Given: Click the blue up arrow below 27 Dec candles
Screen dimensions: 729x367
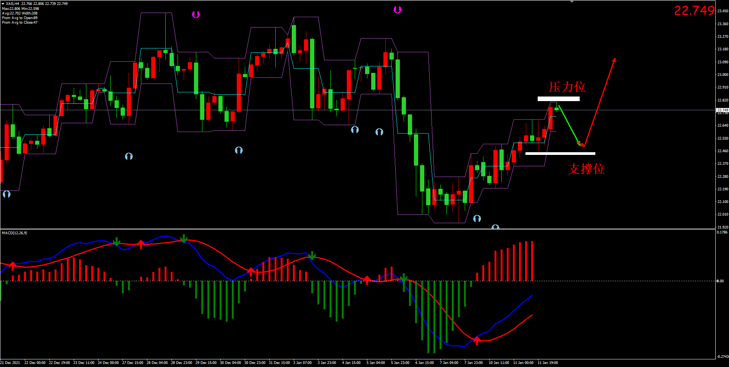Looking at the screenshot, I should click(x=129, y=156).
